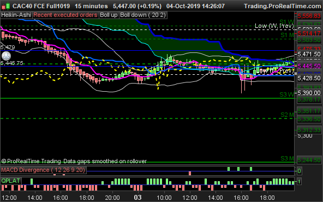Click the Low (W, Prev) line label
323x202 pixels.
[x=274, y=26]
